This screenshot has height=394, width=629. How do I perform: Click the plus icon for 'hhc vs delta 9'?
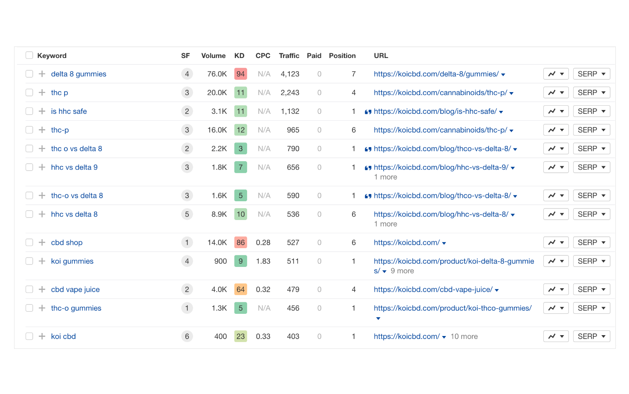42,168
